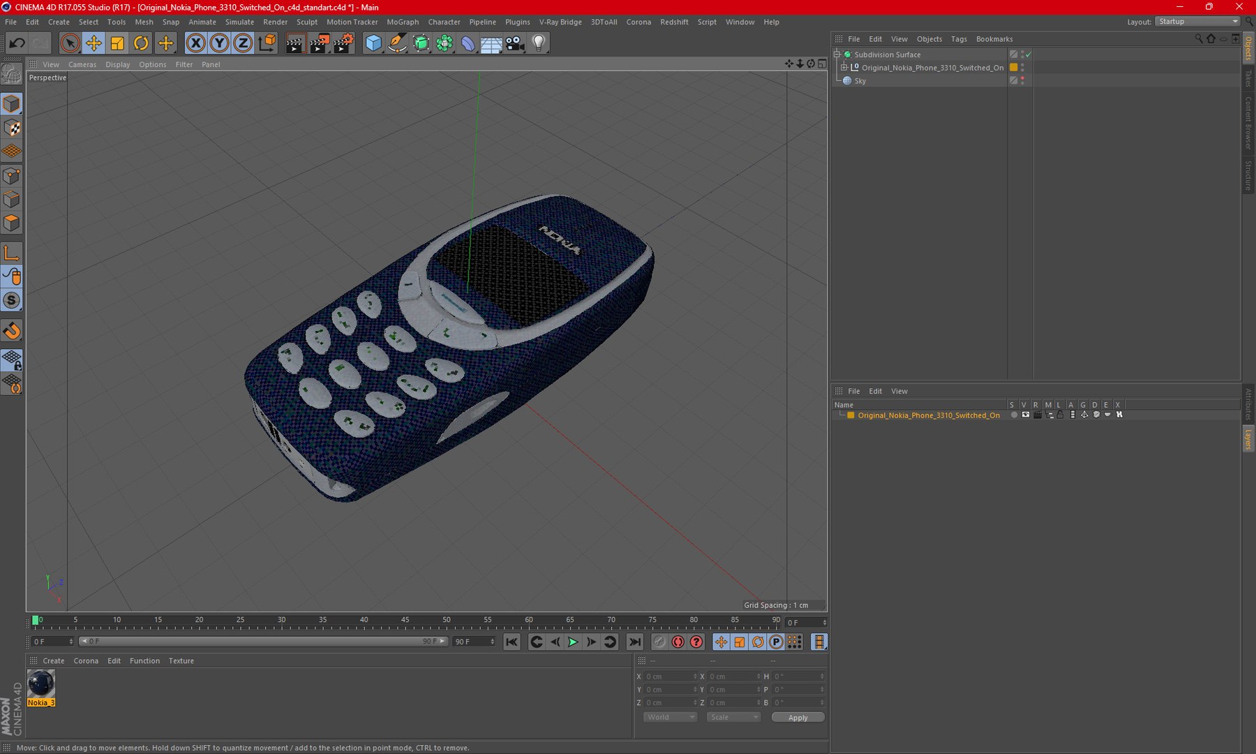Toggle layer View visibility icon
Image resolution: width=1256 pixels, height=754 pixels.
(x=1025, y=415)
